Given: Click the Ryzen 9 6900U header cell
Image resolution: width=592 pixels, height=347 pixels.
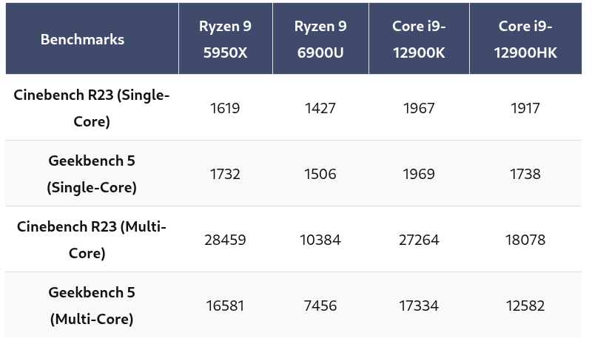Looking at the screenshot, I should pyautogui.click(x=320, y=39).
